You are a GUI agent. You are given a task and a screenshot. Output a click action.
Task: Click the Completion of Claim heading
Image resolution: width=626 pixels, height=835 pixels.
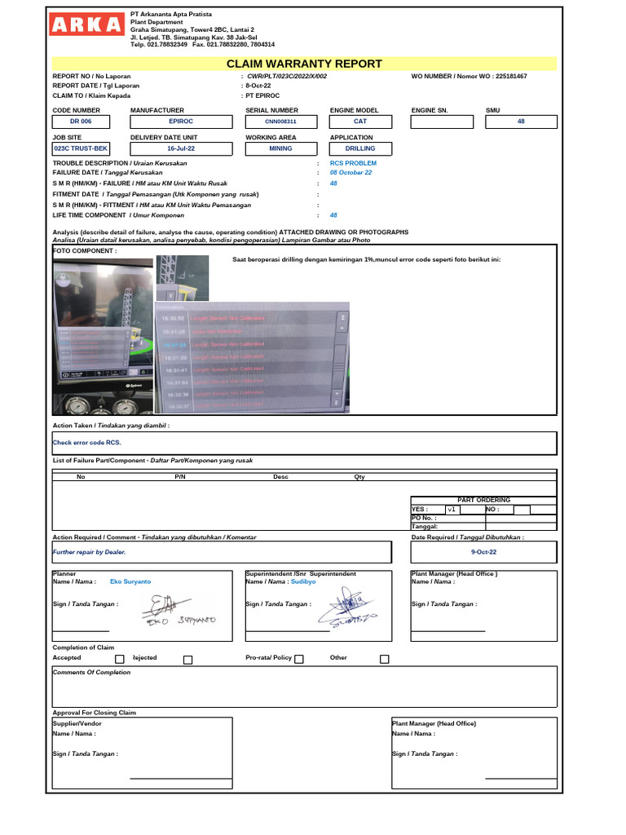(83, 648)
